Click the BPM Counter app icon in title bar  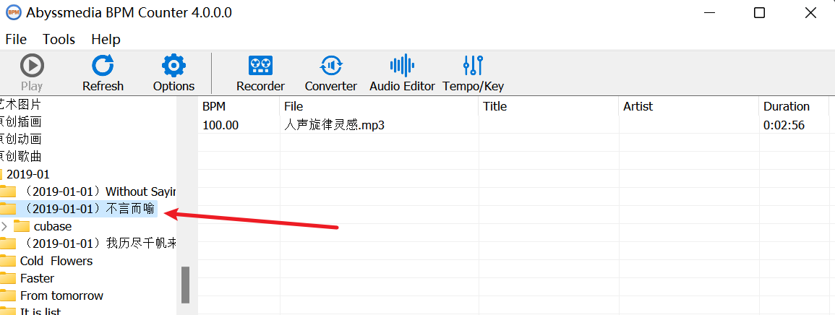pos(13,12)
